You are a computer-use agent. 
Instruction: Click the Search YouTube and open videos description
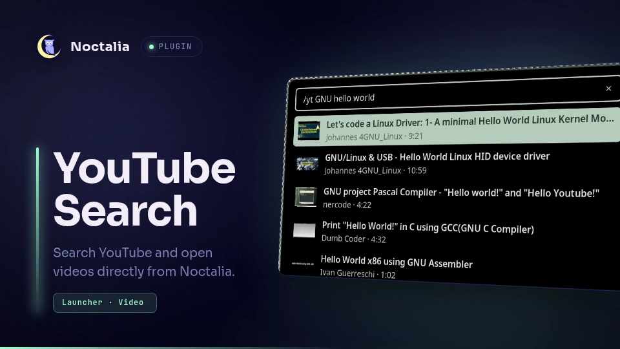[144, 262]
